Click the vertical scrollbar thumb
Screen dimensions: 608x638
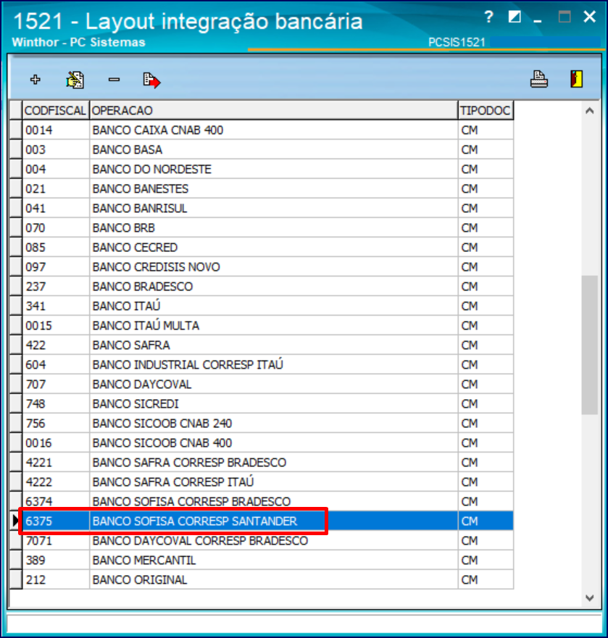point(589,345)
